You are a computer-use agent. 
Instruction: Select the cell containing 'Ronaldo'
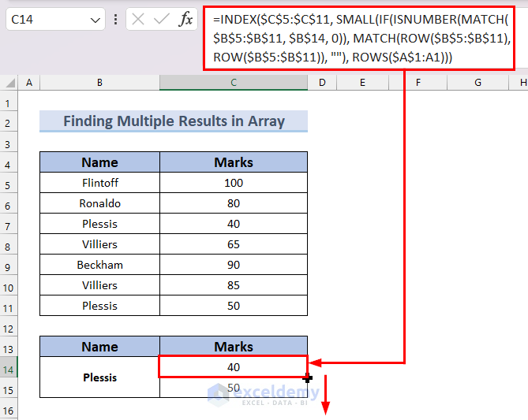click(x=99, y=203)
